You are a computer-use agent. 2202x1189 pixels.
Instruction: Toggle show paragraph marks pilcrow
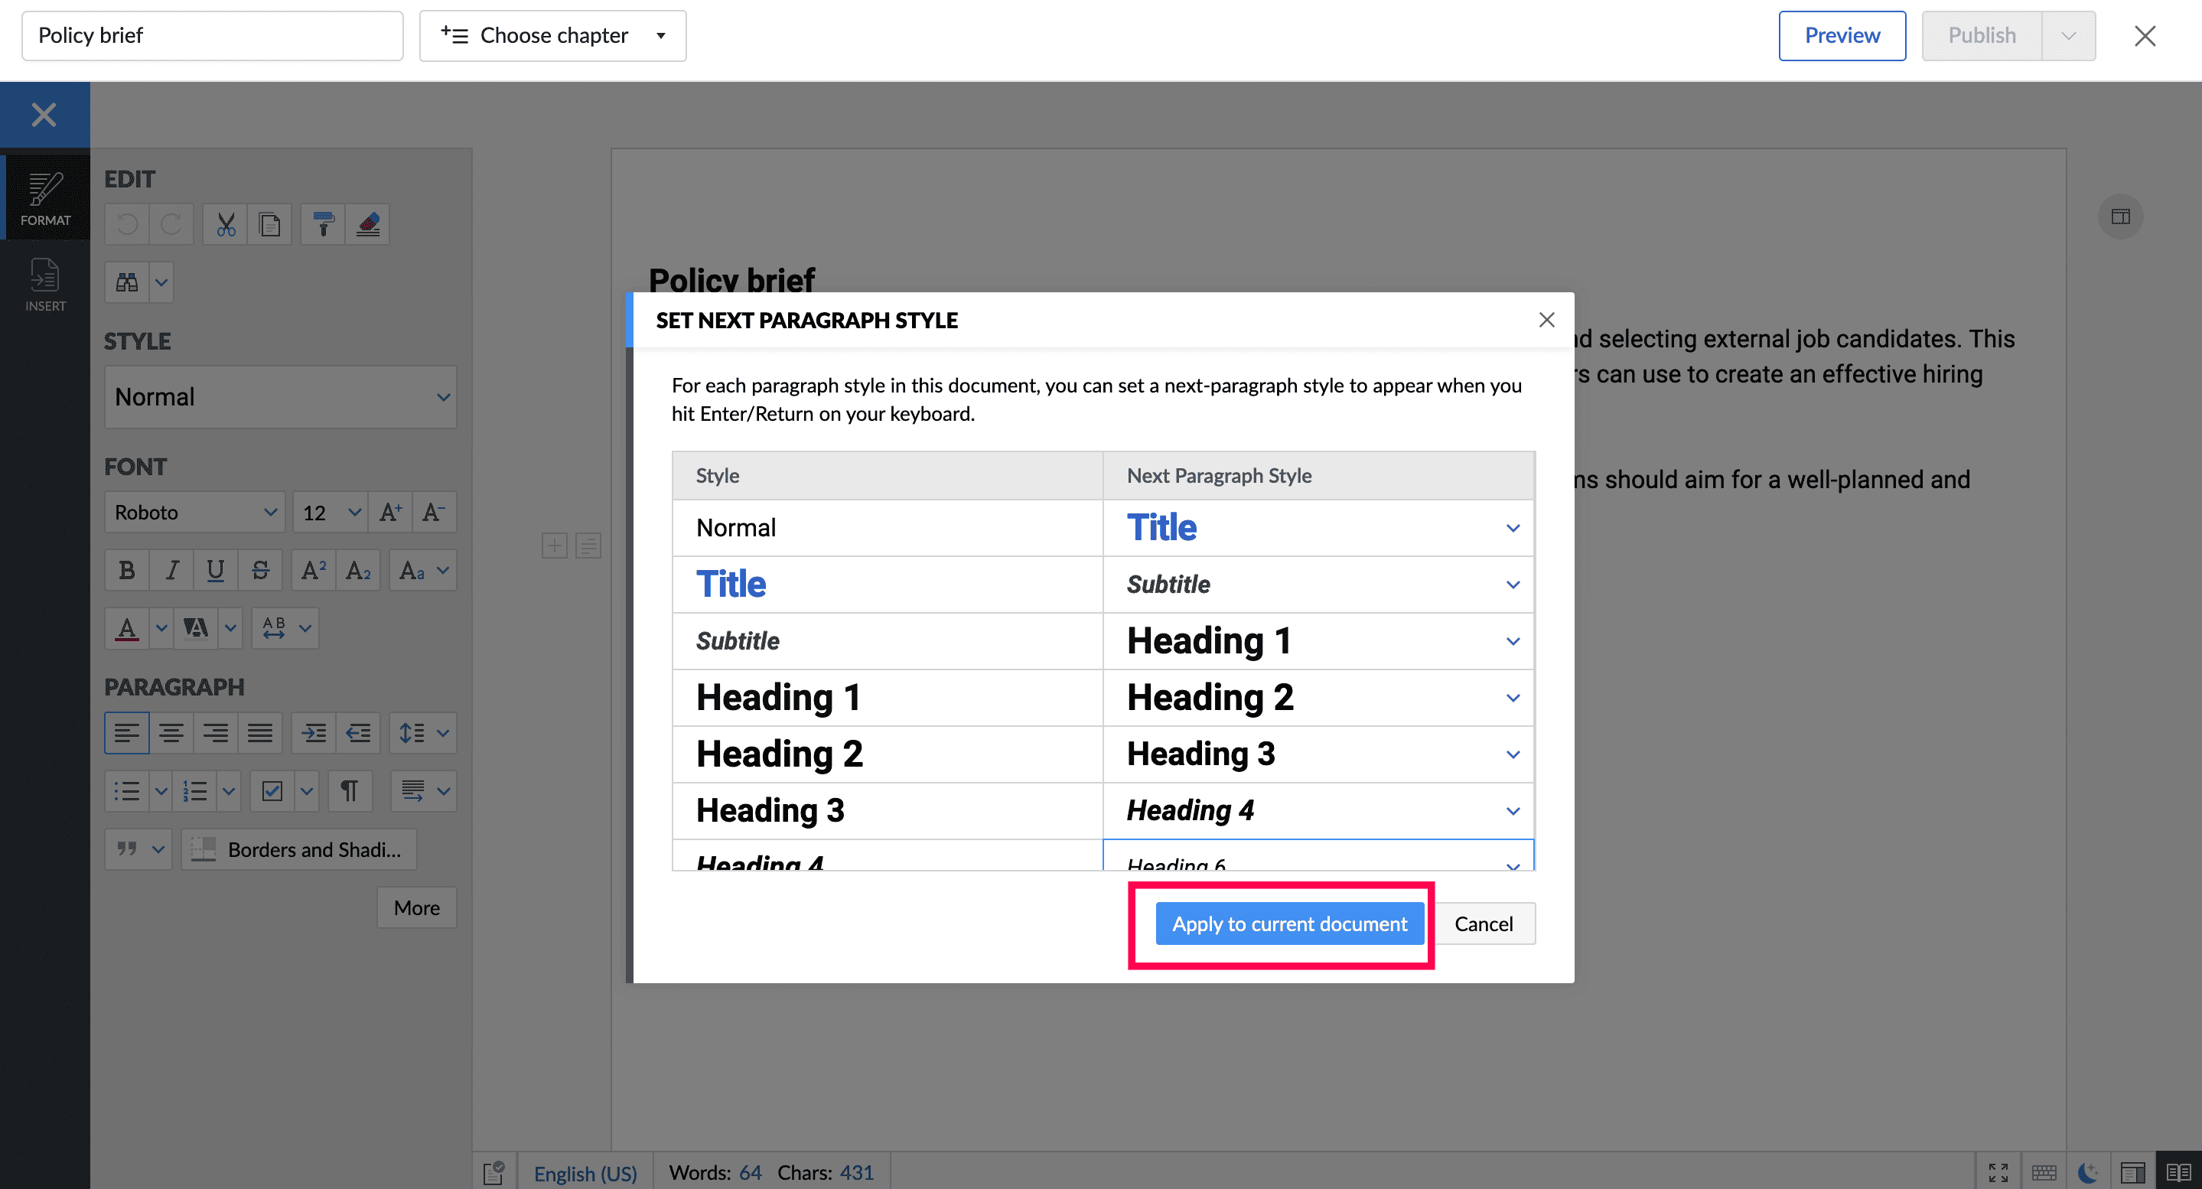tap(349, 790)
